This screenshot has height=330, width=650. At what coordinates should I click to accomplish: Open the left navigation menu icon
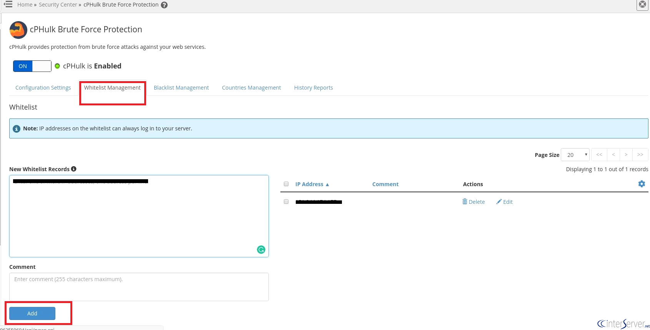tap(8, 4)
